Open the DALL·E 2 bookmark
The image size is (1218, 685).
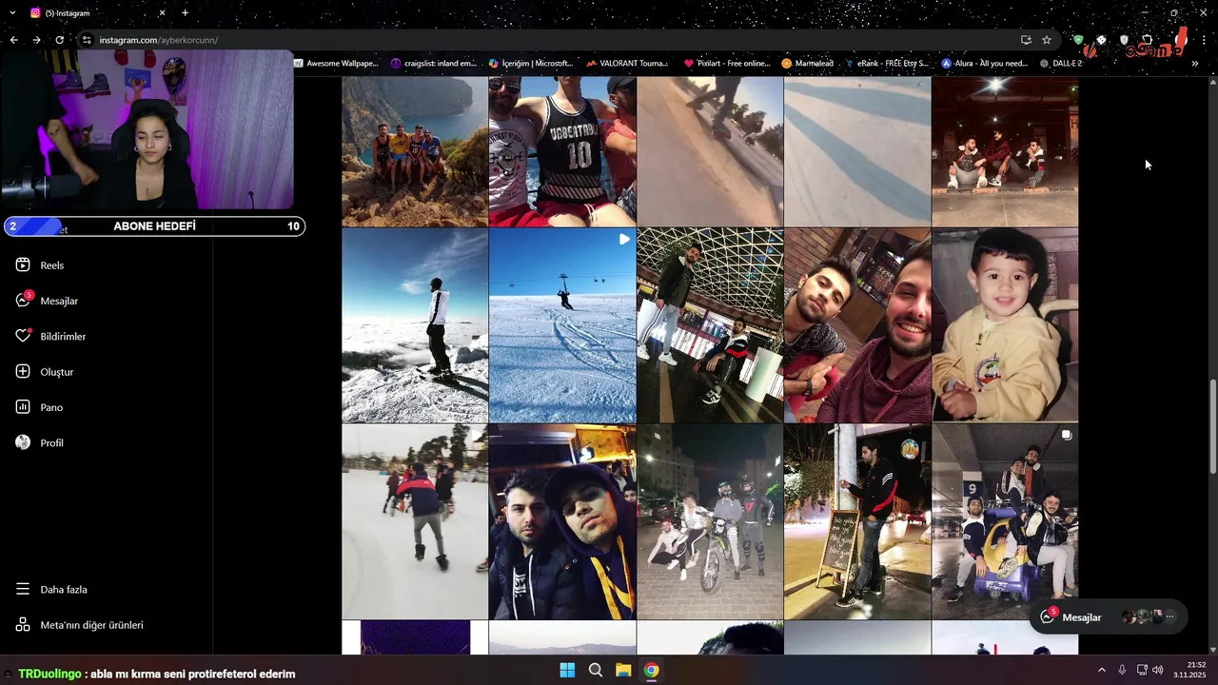[1062, 64]
